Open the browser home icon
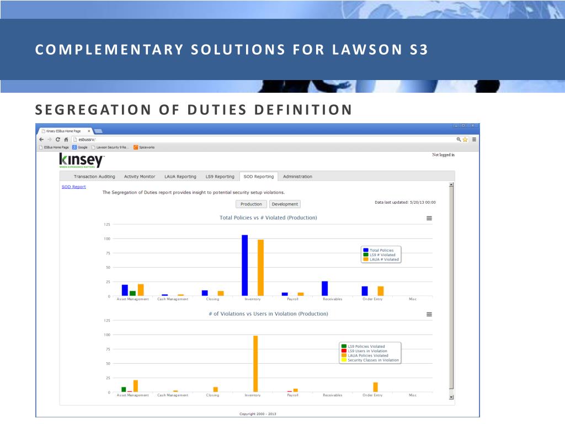This screenshot has width=565, height=424. coord(66,140)
